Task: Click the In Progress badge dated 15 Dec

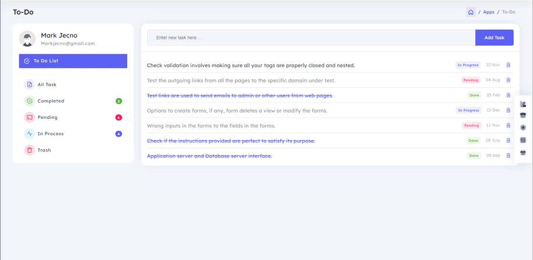Action: [x=468, y=110]
